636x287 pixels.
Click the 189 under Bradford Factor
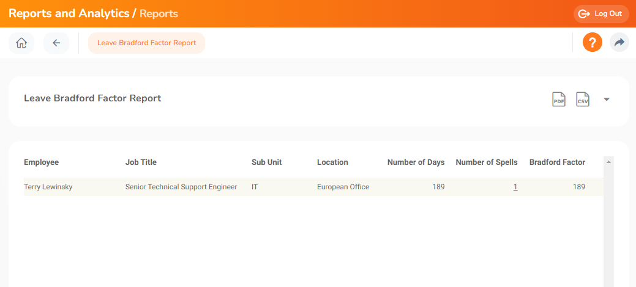(579, 187)
